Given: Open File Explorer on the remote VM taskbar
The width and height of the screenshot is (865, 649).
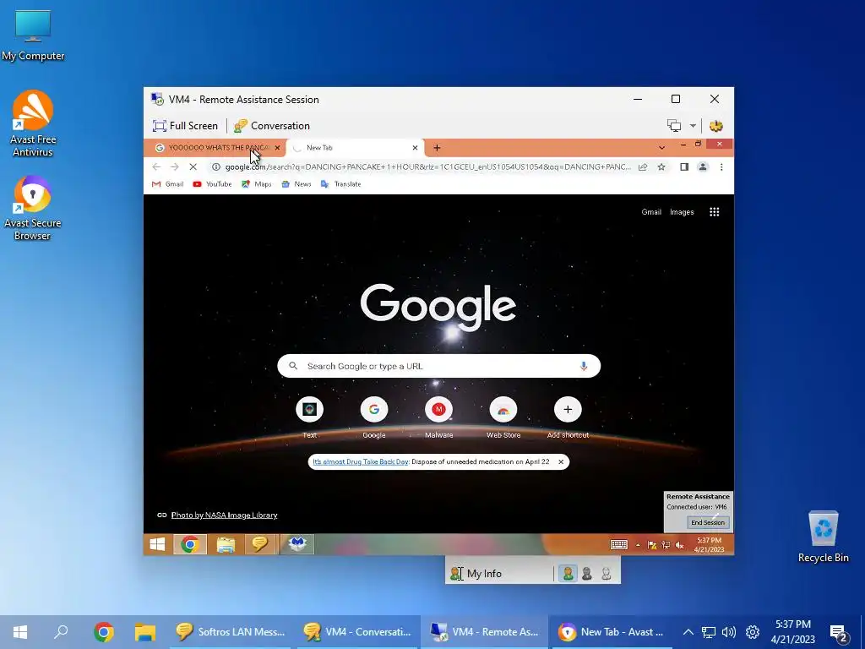Looking at the screenshot, I should pyautogui.click(x=226, y=544).
